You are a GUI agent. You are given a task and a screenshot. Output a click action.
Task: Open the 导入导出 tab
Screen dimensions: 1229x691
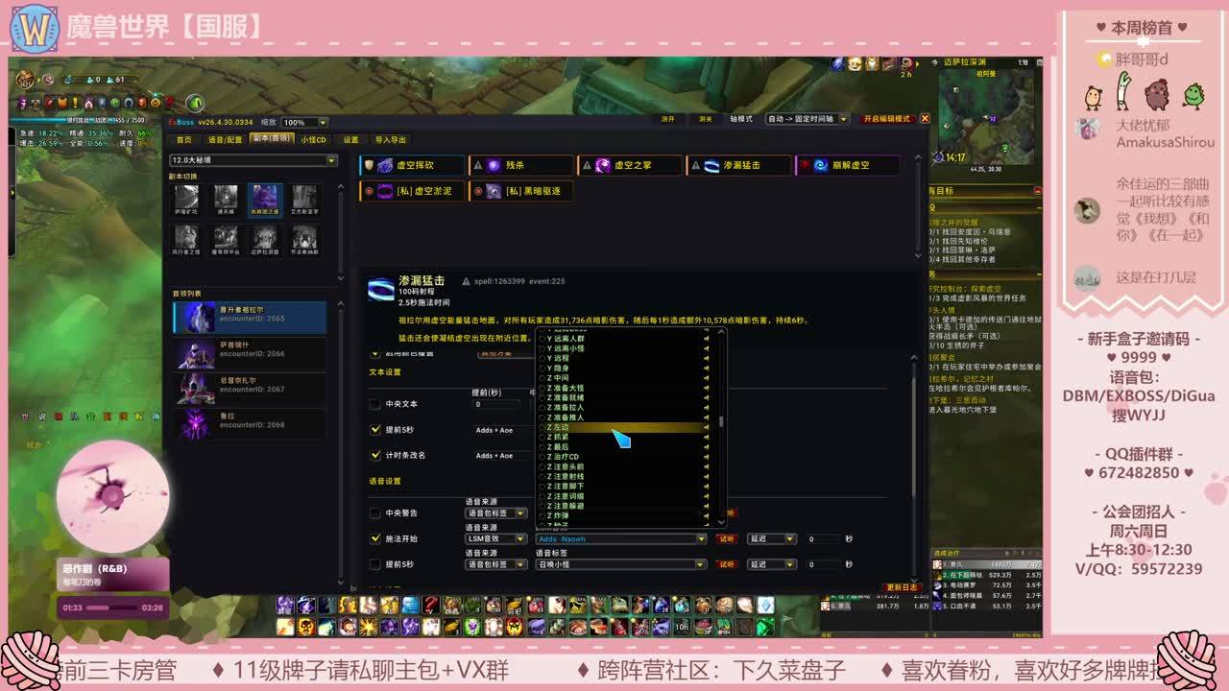[x=390, y=140]
